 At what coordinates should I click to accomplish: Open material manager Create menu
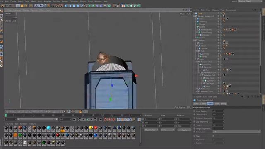(10, 124)
